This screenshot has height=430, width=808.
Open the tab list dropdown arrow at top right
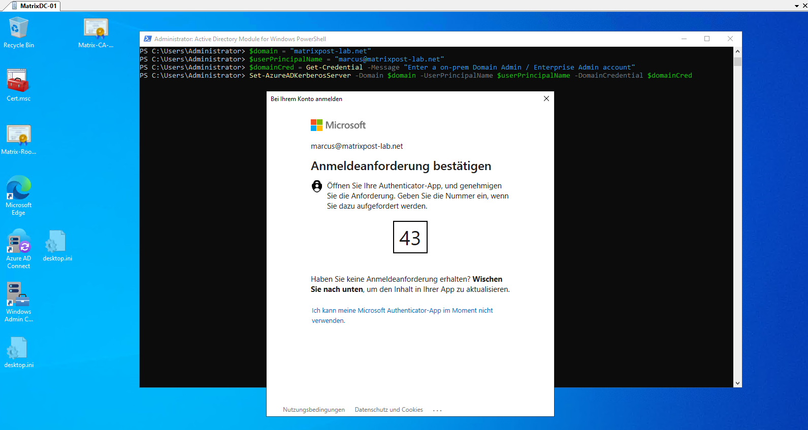click(797, 6)
